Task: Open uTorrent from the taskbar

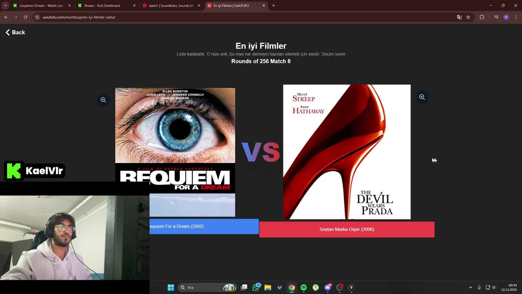Action: pos(316,287)
